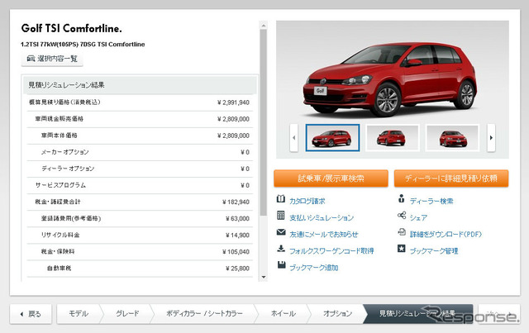
Task: Click the ¥ 182,940 tax total value
Action: point(236,202)
